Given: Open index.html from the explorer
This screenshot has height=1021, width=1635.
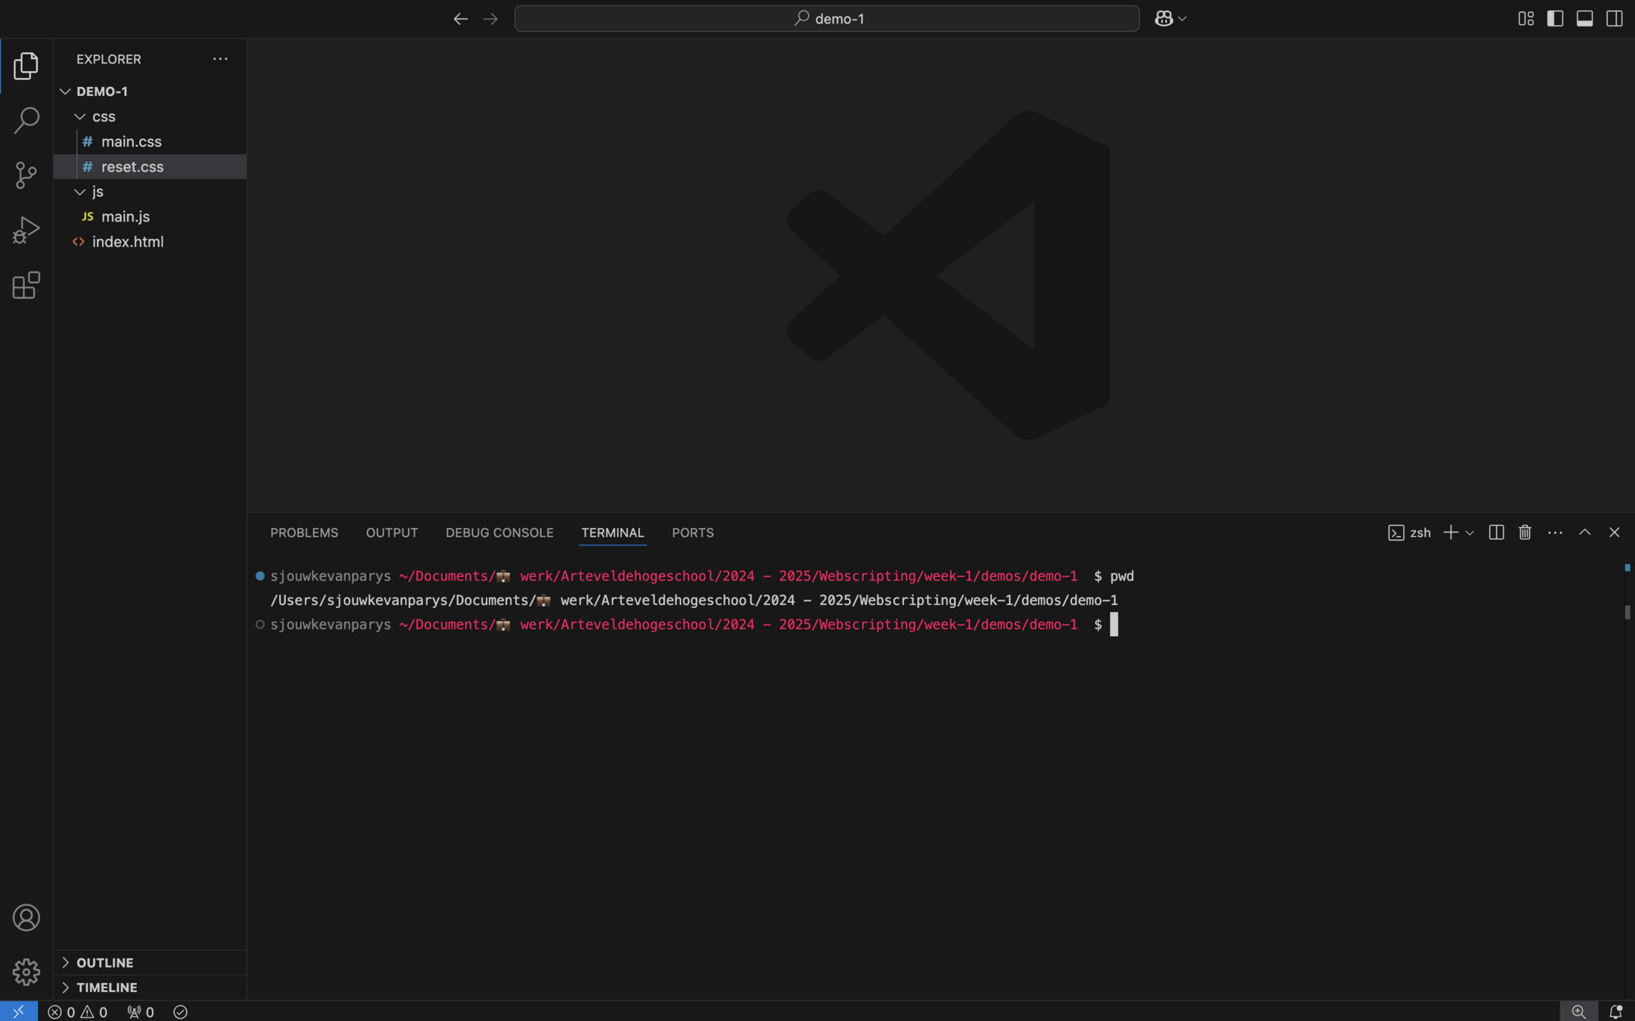Looking at the screenshot, I should pos(127,242).
